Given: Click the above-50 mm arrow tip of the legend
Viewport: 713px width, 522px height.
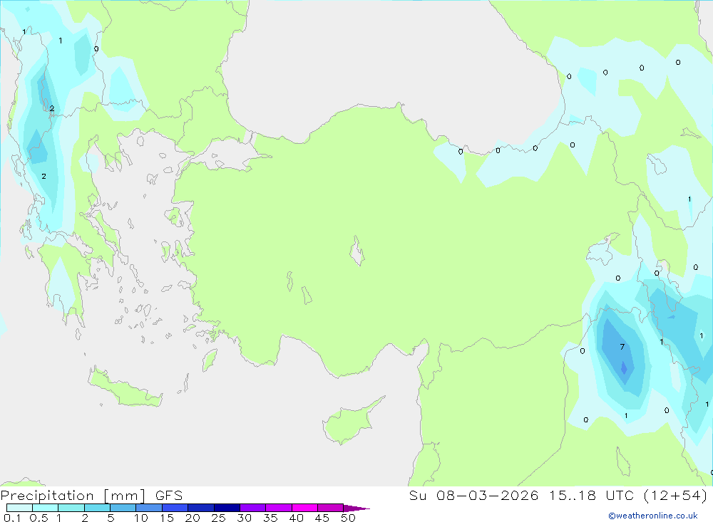Looking at the screenshot, I should (356, 508).
